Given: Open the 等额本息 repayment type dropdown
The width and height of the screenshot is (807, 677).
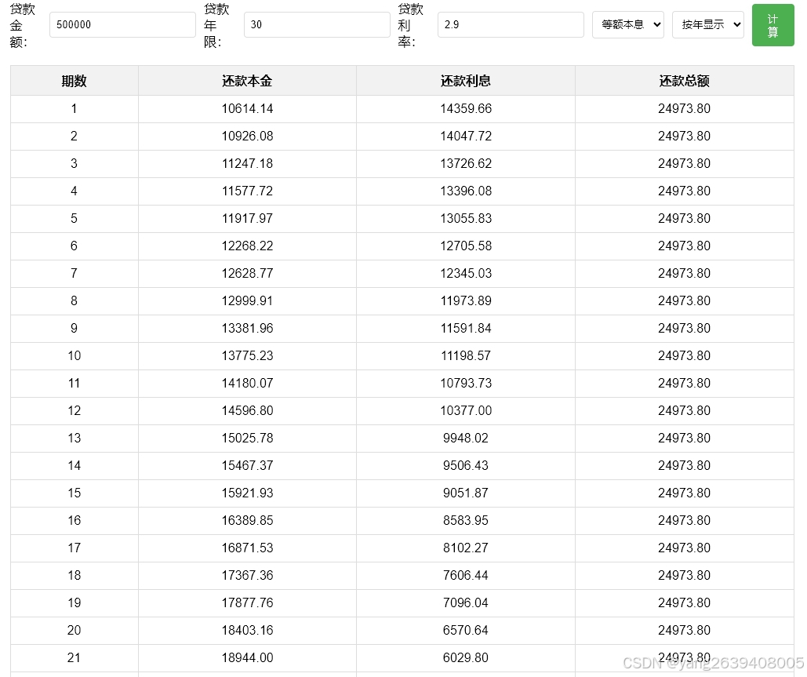Looking at the screenshot, I should (628, 25).
